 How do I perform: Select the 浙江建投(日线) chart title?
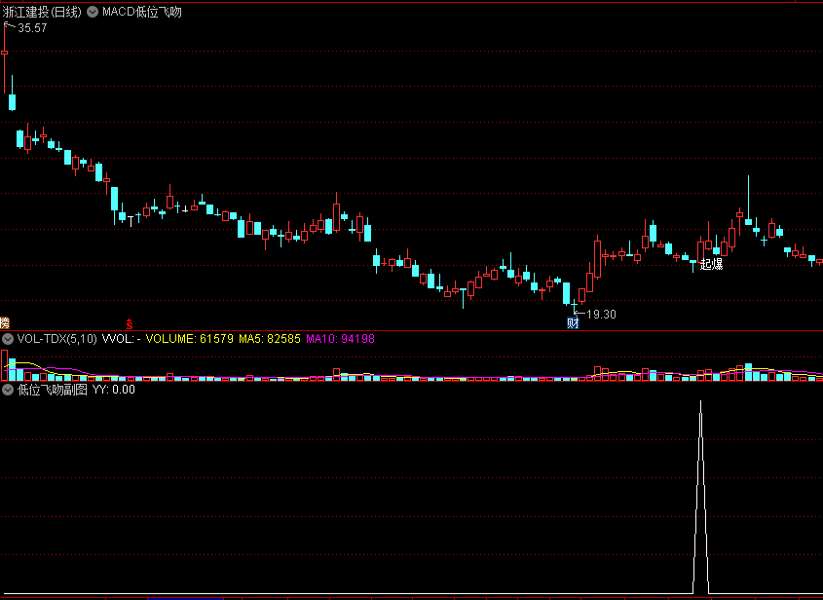coord(42,12)
